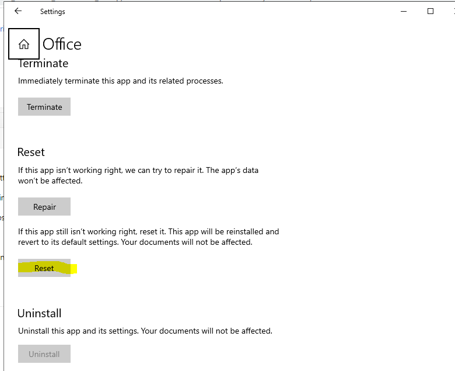This screenshot has height=371, width=455.
Task: Select the Uninstall section heading
Action: pos(40,313)
